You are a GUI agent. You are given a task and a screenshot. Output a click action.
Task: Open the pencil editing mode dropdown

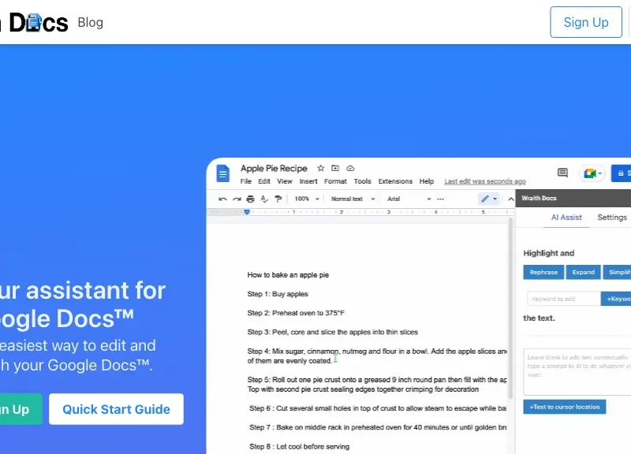pos(488,199)
